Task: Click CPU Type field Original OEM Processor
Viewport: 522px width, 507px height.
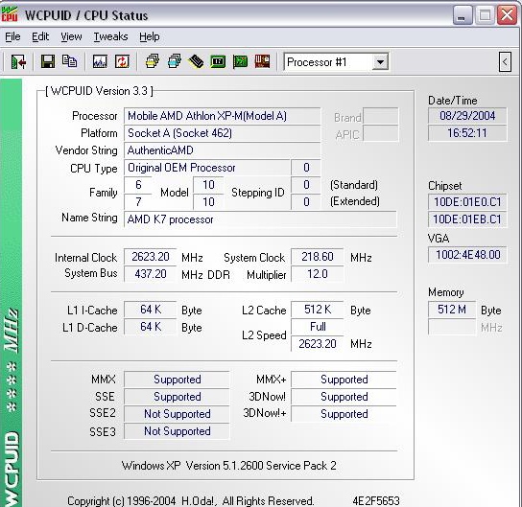Action: 206,168
